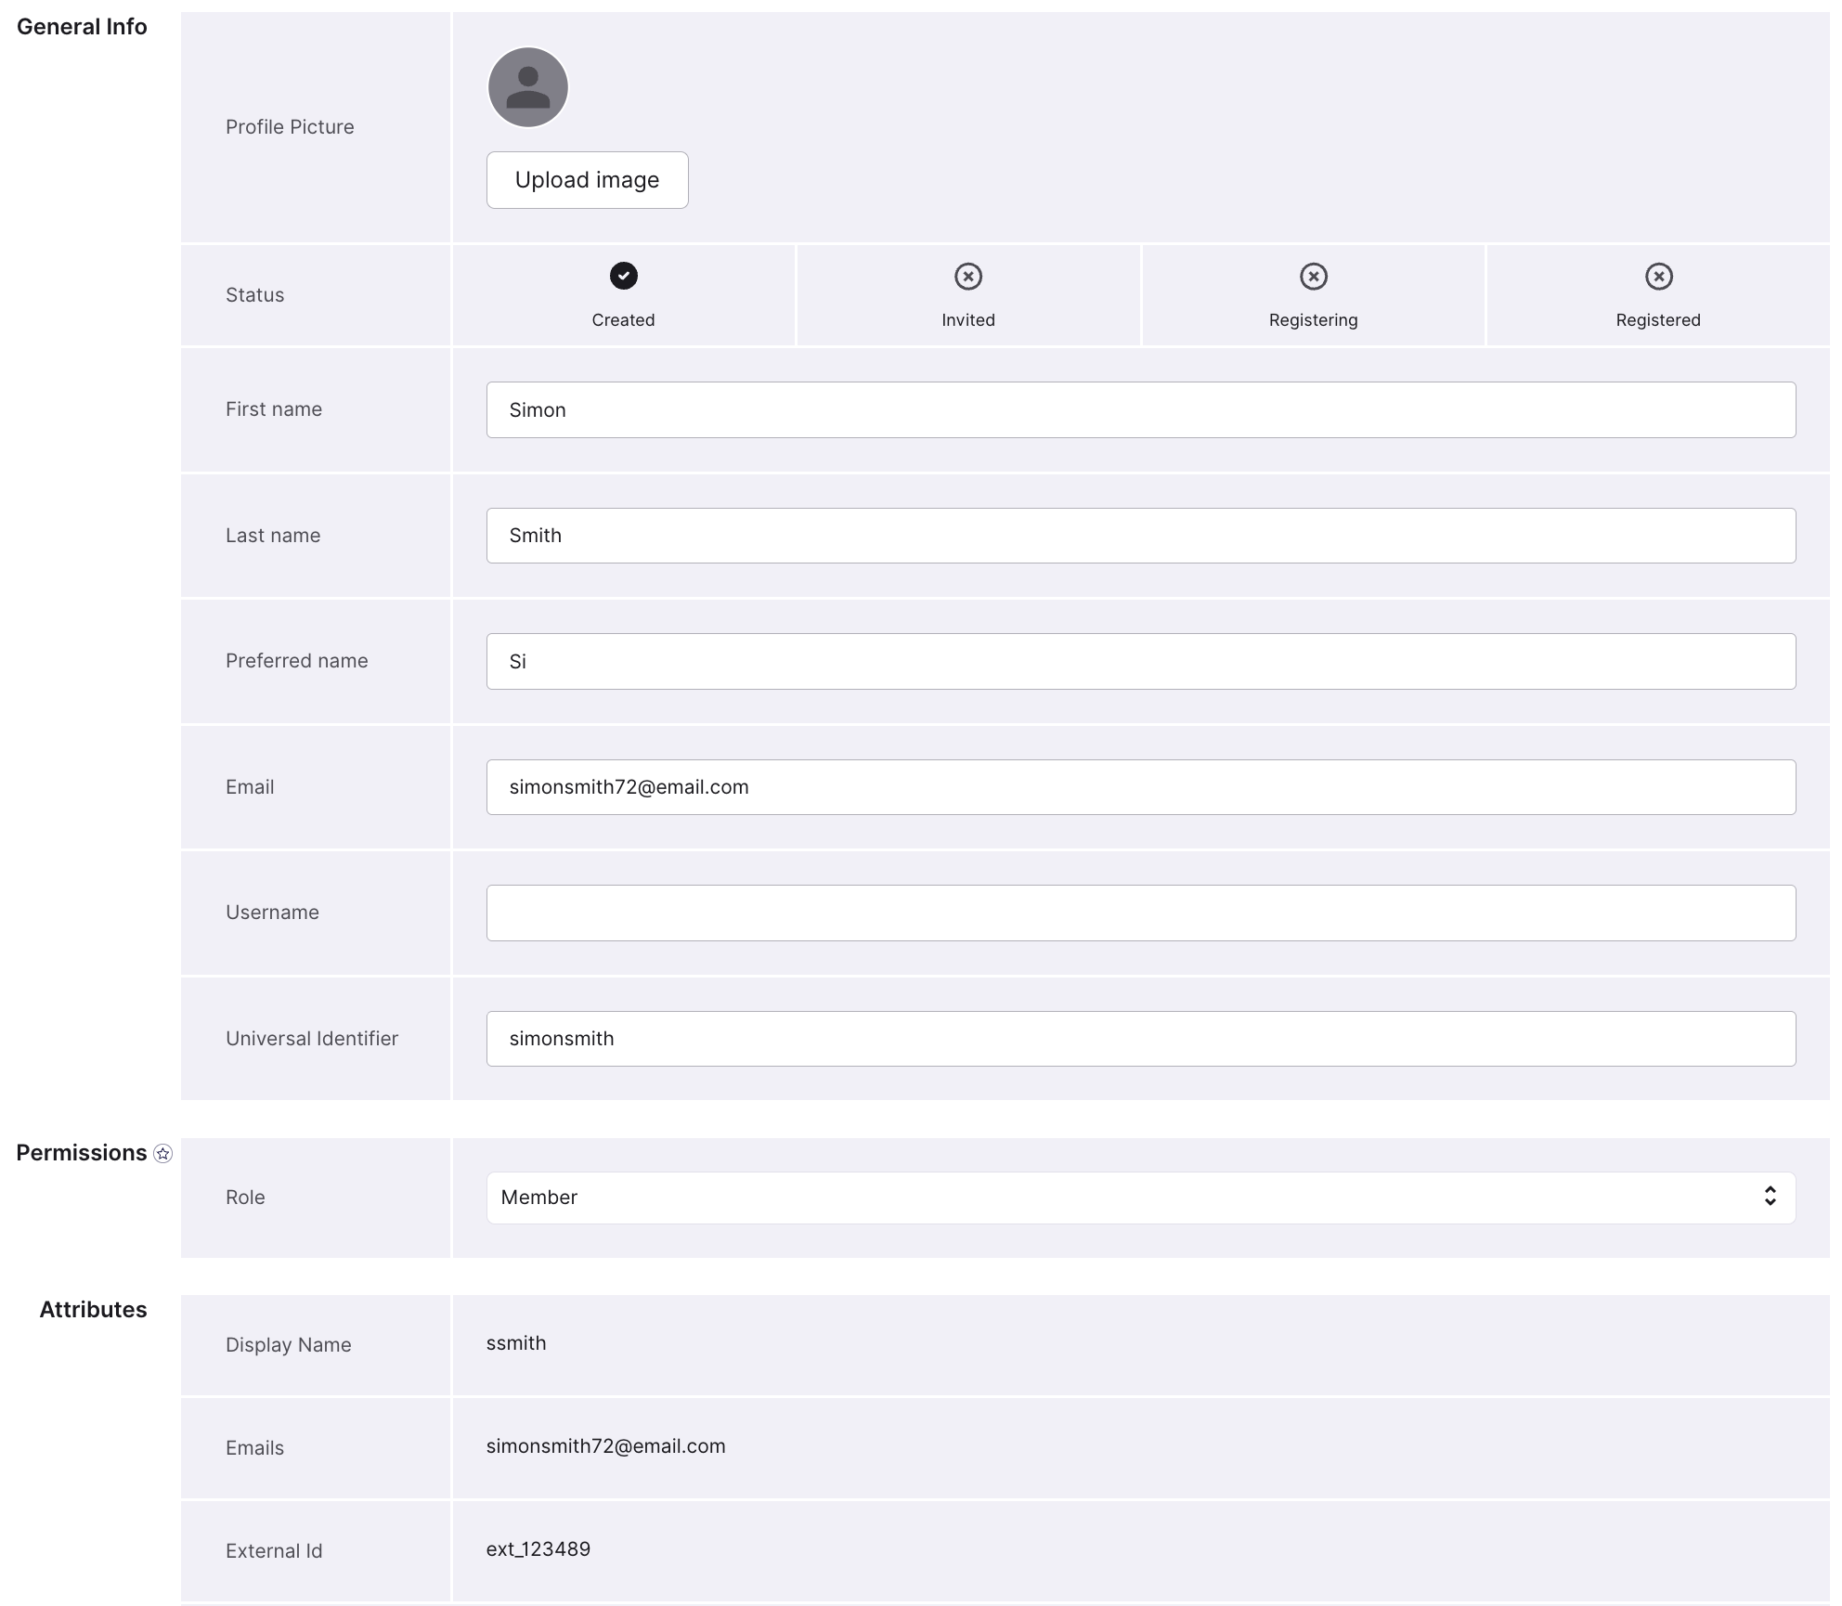The width and height of the screenshot is (1842, 1606).
Task: Click the star icon beside Permissions
Action: click(163, 1154)
